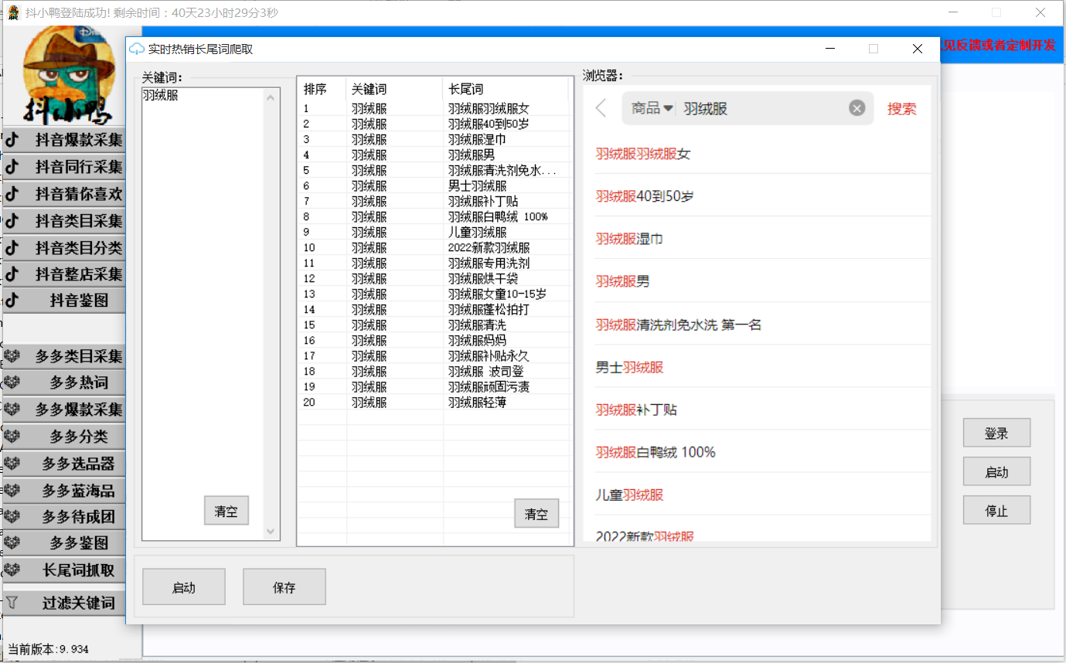Clear the search text with the X icon
The width and height of the screenshot is (1066, 663).
point(857,108)
